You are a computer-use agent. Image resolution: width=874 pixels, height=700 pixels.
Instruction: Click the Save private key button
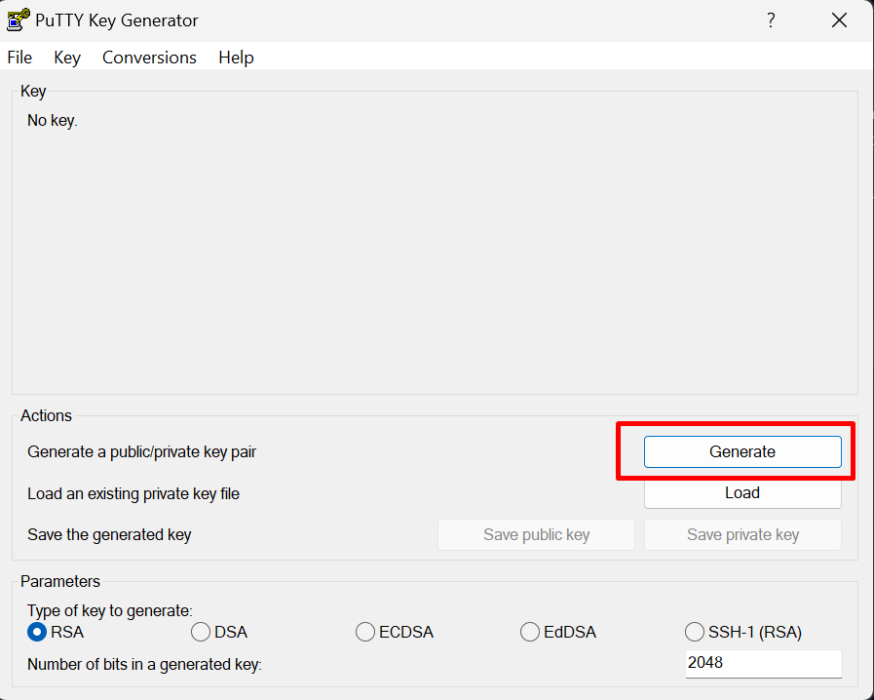pyautogui.click(x=742, y=535)
